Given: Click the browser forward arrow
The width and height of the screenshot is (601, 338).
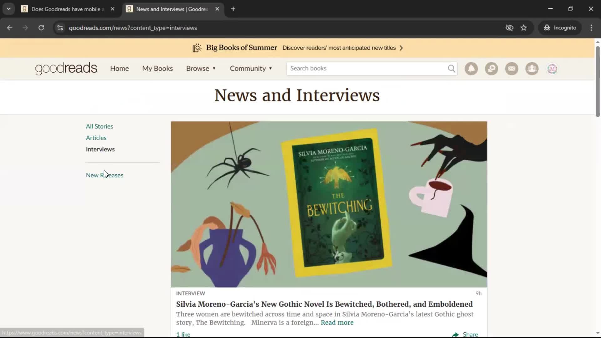Looking at the screenshot, I should (x=25, y=28).
